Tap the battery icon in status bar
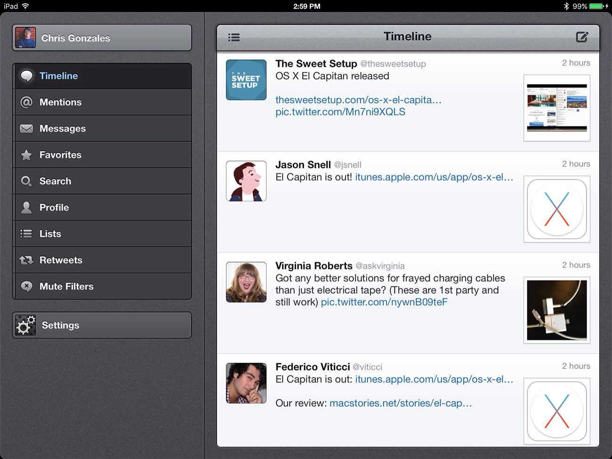This screenshot has height=459, width=612. pyautogui.click(x=596, y=6)
